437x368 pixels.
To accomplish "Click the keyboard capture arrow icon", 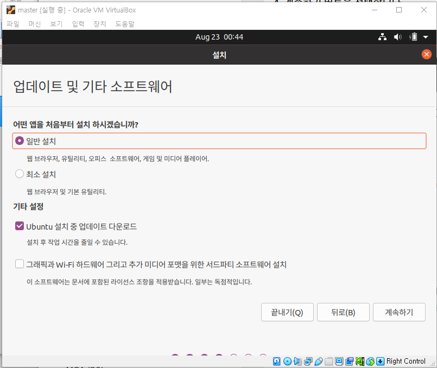I will (380, 361).
